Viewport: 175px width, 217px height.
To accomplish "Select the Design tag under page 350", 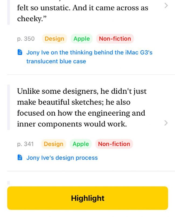I will [x=54, y=39].
